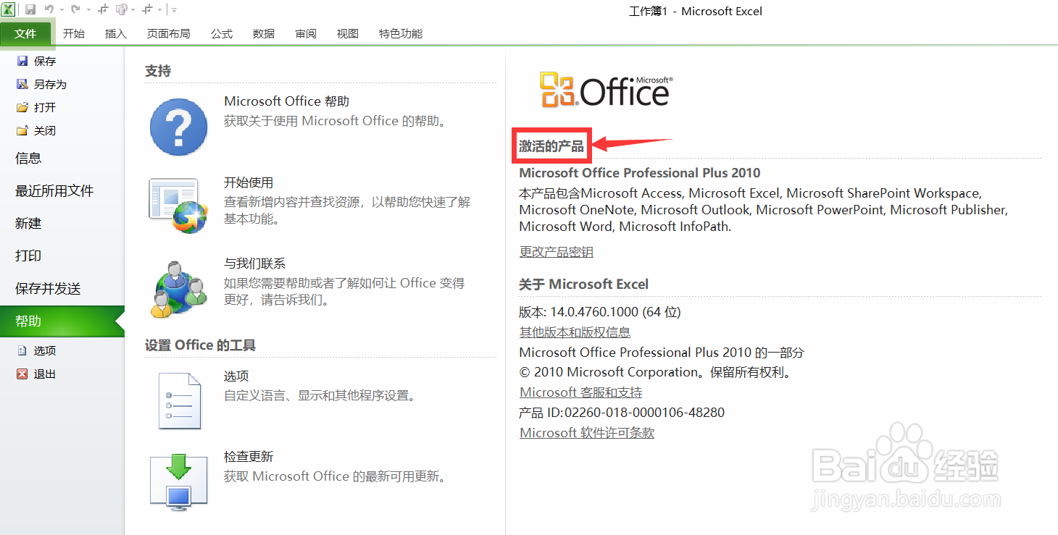The width and height of the screenshot is (1058, 535).
Task: Expand the Undo history dropdown arrow
Action: tap(62, 10)
